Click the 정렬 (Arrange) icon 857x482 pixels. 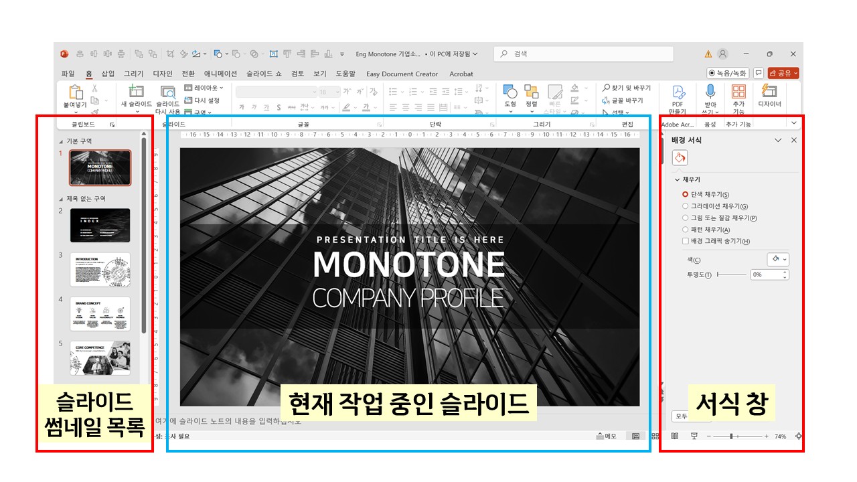pos(531,91)
